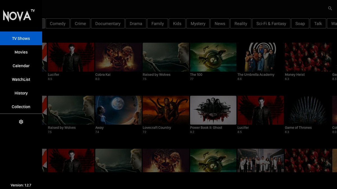Filter shows by Mystery genre
Viewport: 337px width, 189px height.
pos(198,23)
